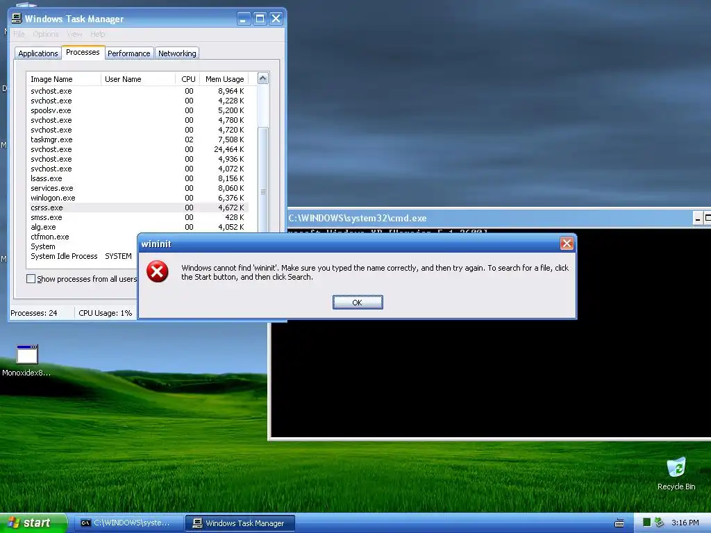Select the System Idle Process row

82,256
